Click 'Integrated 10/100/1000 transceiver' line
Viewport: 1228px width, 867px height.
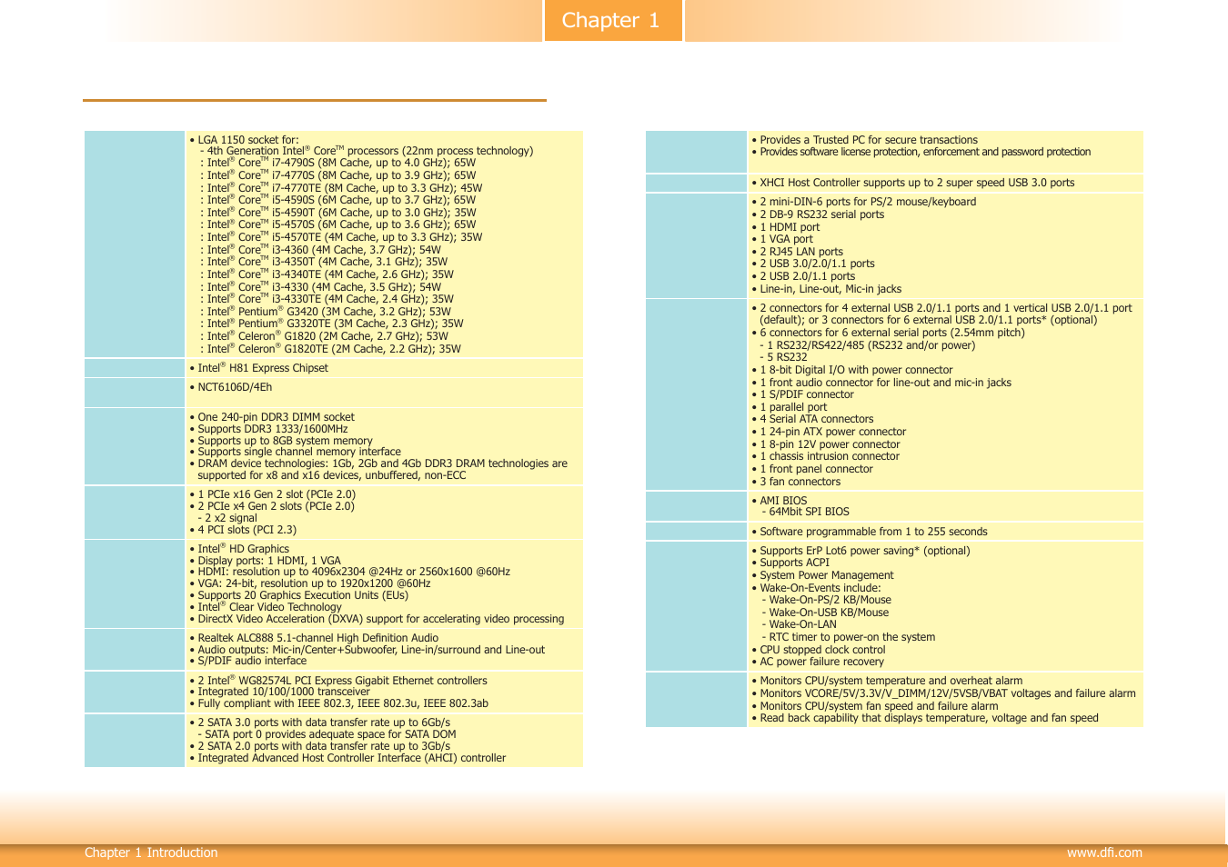coord(279,692)
